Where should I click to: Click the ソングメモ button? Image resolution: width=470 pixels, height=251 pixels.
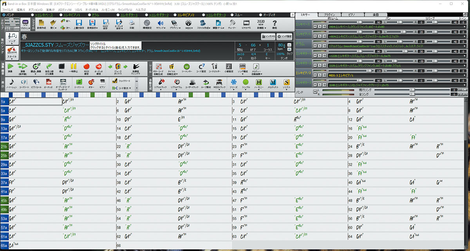click(x=268, y=36)
